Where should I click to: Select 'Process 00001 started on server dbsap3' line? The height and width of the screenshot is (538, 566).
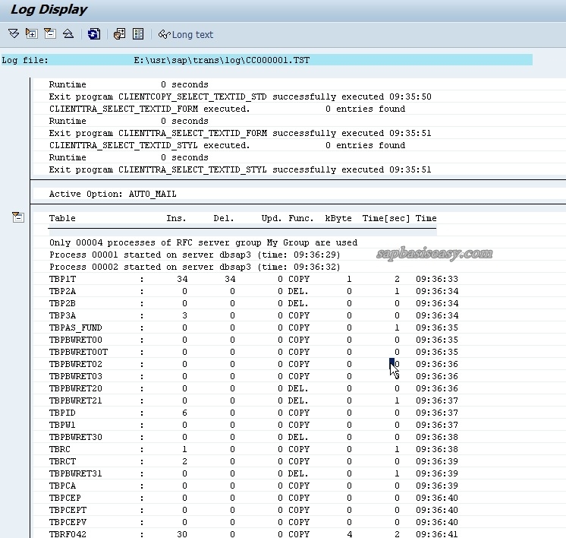click(195, 255)
